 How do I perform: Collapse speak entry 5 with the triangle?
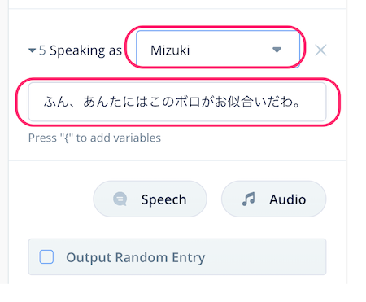pos(32,50)
